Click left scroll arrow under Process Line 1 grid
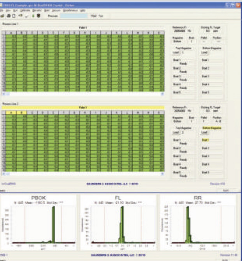The image size is (242, 261). point(4,94)
